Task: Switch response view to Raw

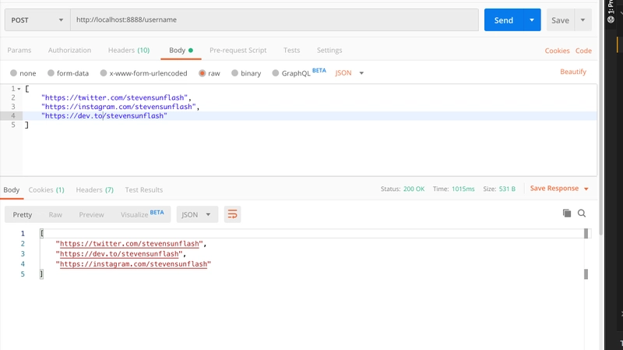Action: click(x=55, y=214)
